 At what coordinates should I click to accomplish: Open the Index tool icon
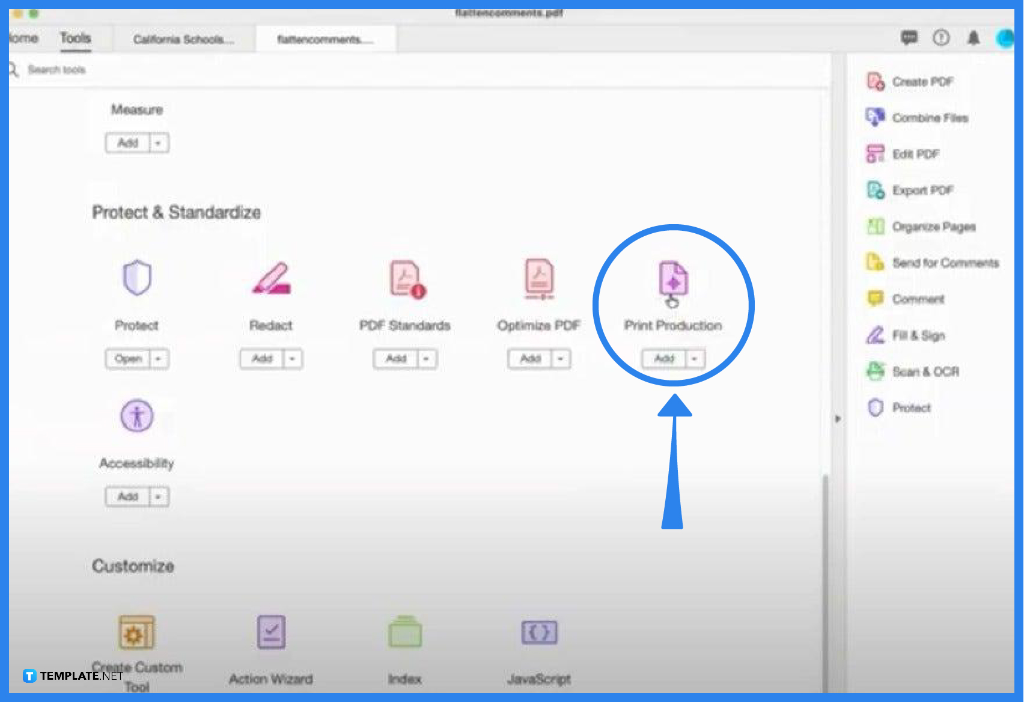(x=405, y=632)
